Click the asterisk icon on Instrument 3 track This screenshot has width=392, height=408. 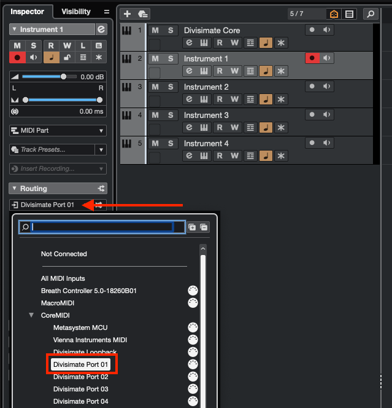pyautogui.click(x=281, y=127)
